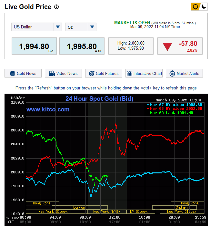Open Video News button

63,73
